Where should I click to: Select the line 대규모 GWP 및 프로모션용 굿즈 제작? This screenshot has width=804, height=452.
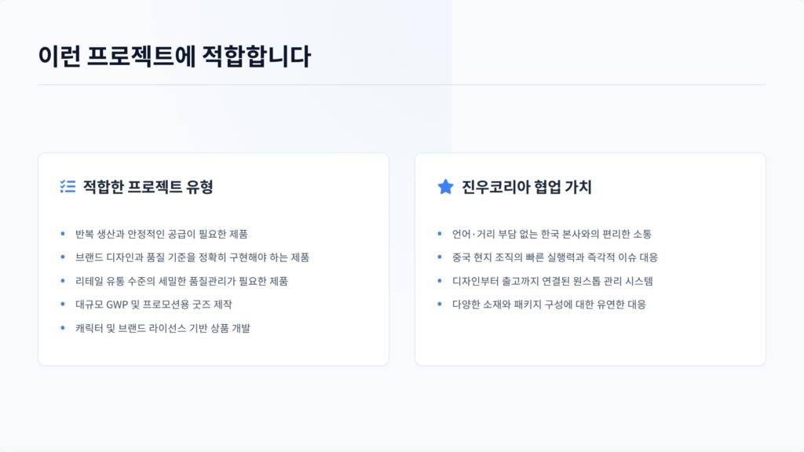click(154, 304)
